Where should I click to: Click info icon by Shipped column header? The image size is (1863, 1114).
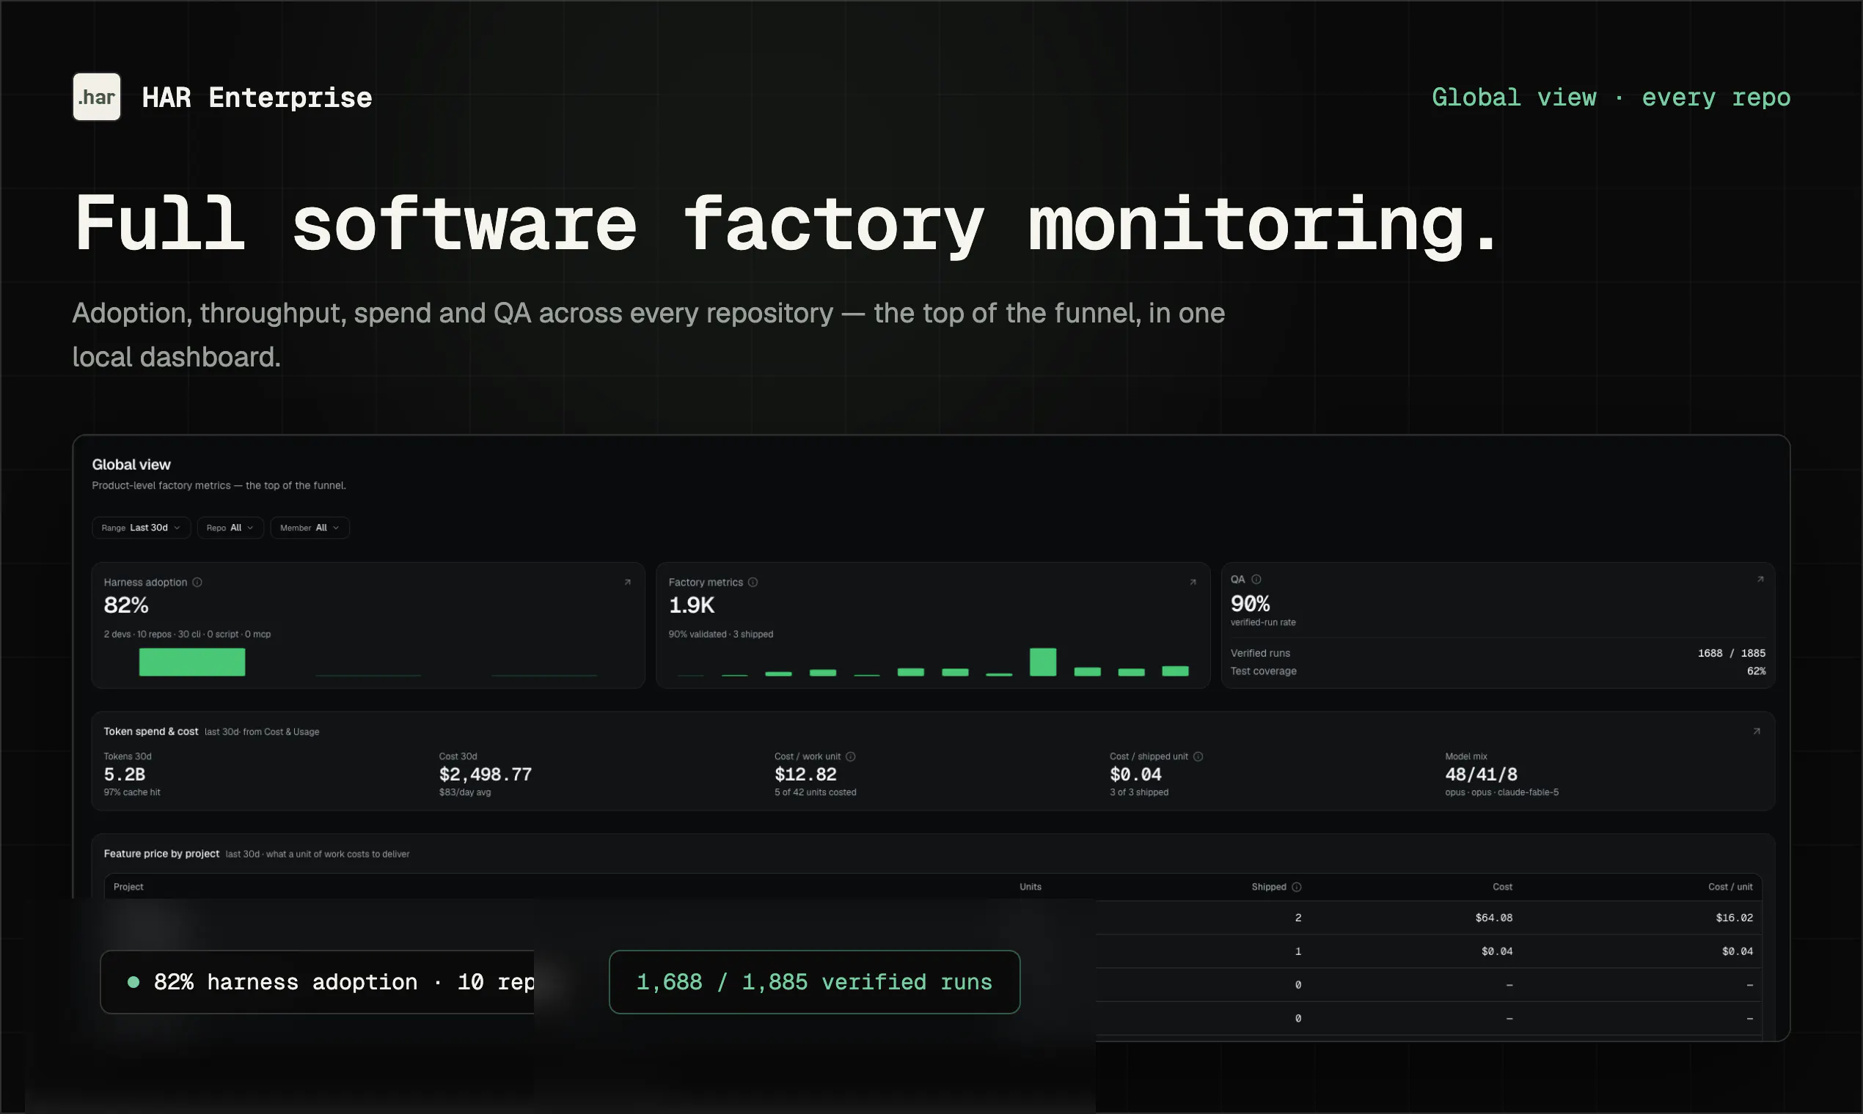[x=1297, y=888]
